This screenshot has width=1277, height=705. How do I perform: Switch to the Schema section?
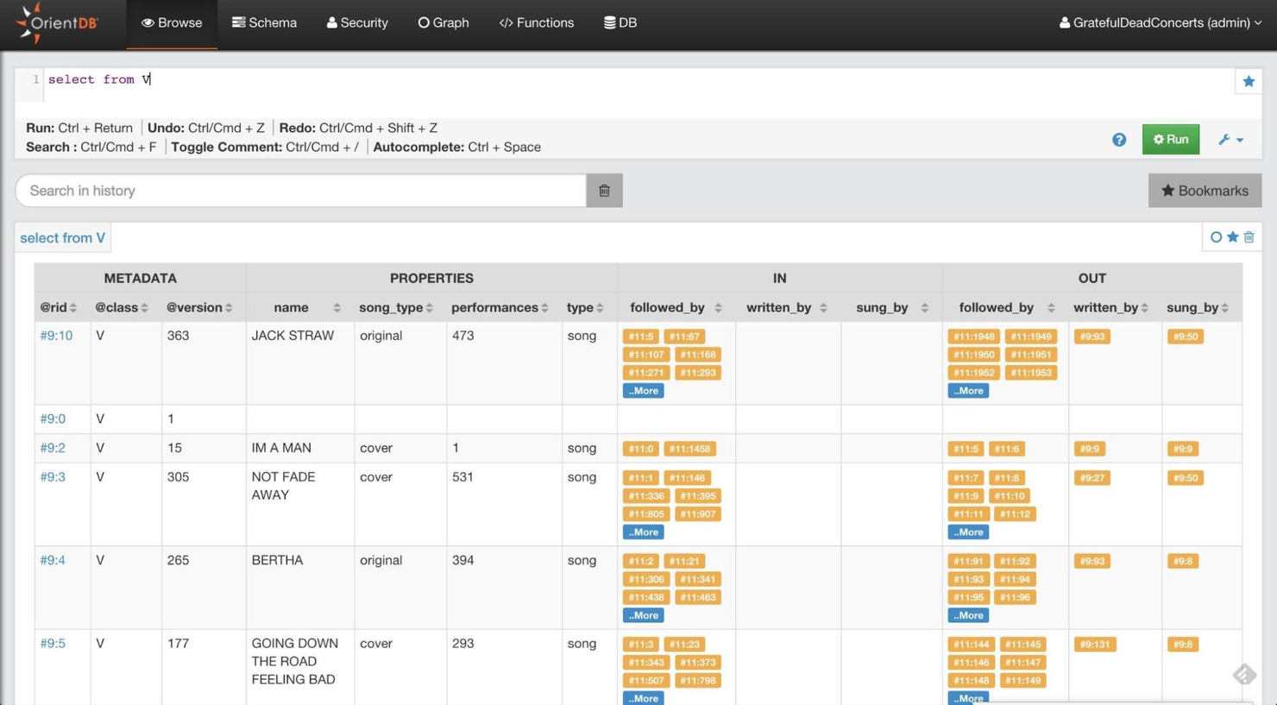tap(264, 22)
